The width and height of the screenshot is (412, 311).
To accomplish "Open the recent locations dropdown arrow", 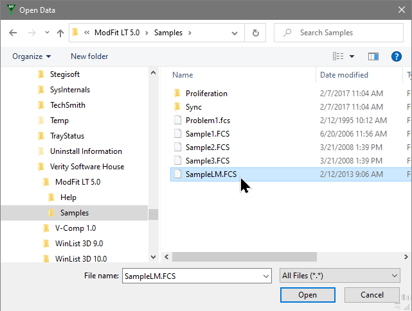I will [46, 33].
